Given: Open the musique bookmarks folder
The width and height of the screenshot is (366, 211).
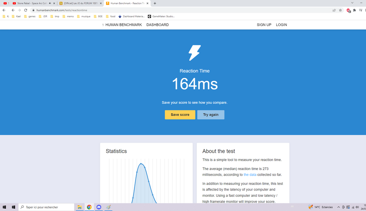Looking at the screenshot, I should click(84, 16).
